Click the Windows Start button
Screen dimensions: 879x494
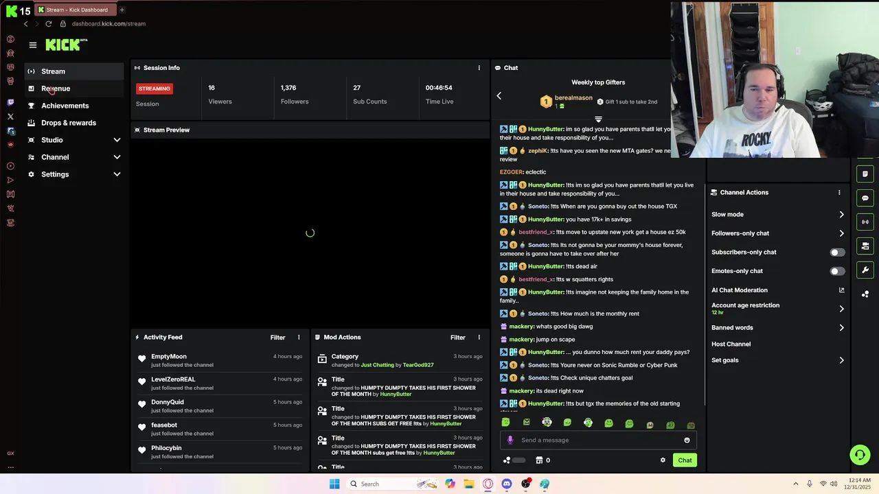(334, 484)
